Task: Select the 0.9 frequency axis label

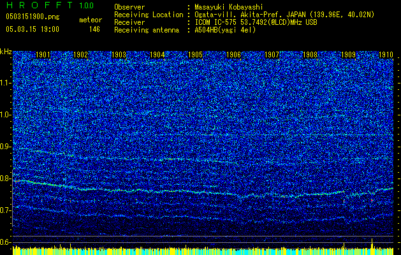Action: tap(6, 147)
